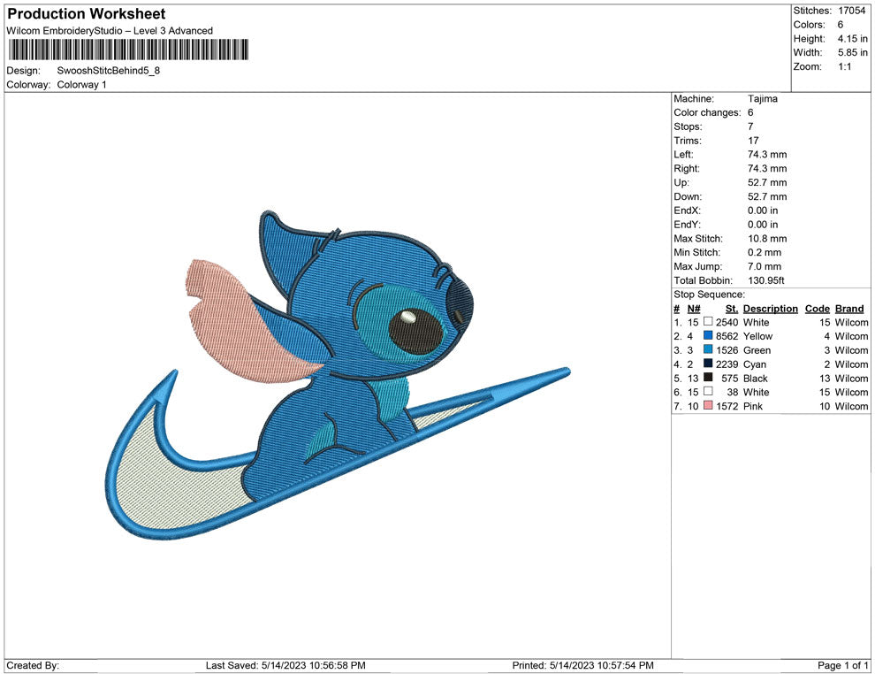Click the Max Jump value '7.0 mm'
This screenshot has height=674, width=875.
(x=765, y=266)
